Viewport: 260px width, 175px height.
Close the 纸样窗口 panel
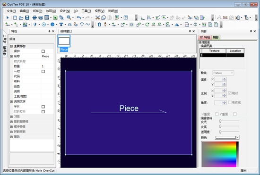tap(193, 31)
